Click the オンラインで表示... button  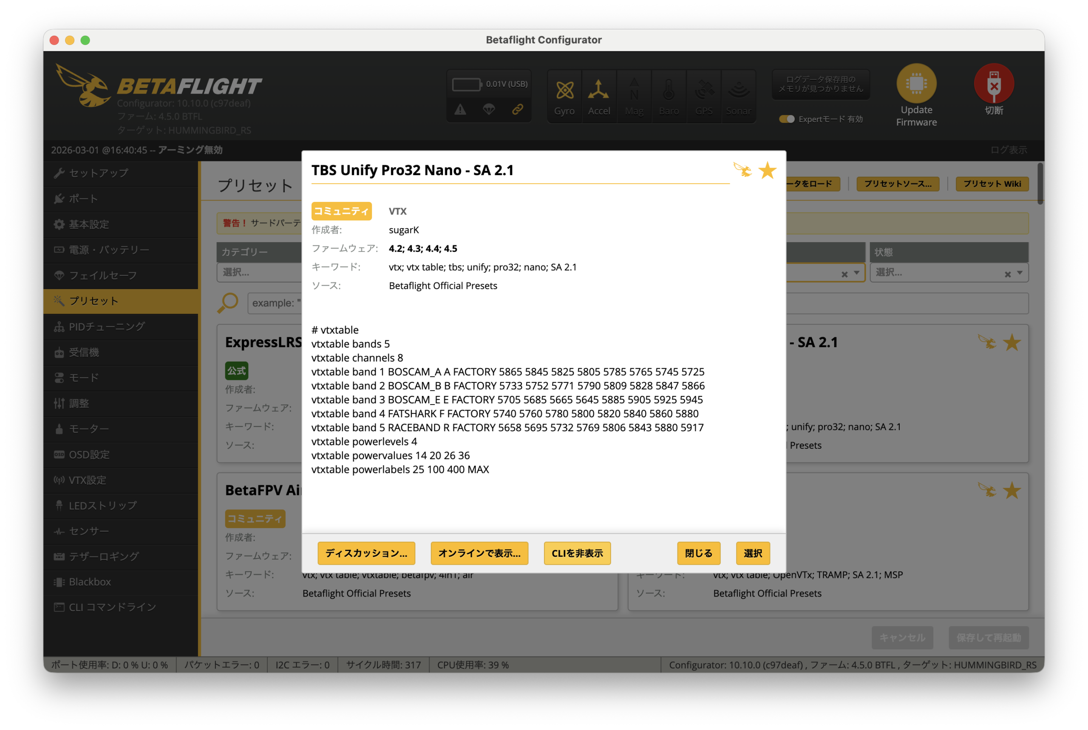coord(479,553)
